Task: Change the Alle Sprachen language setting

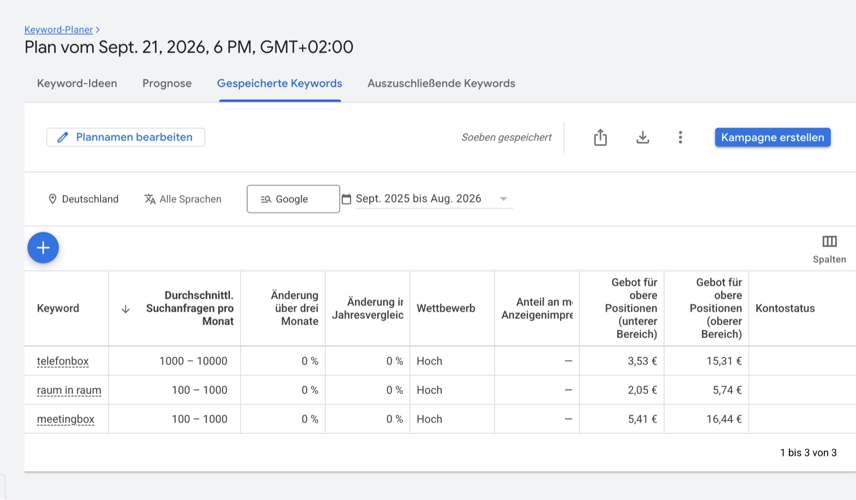Action: 183,199
